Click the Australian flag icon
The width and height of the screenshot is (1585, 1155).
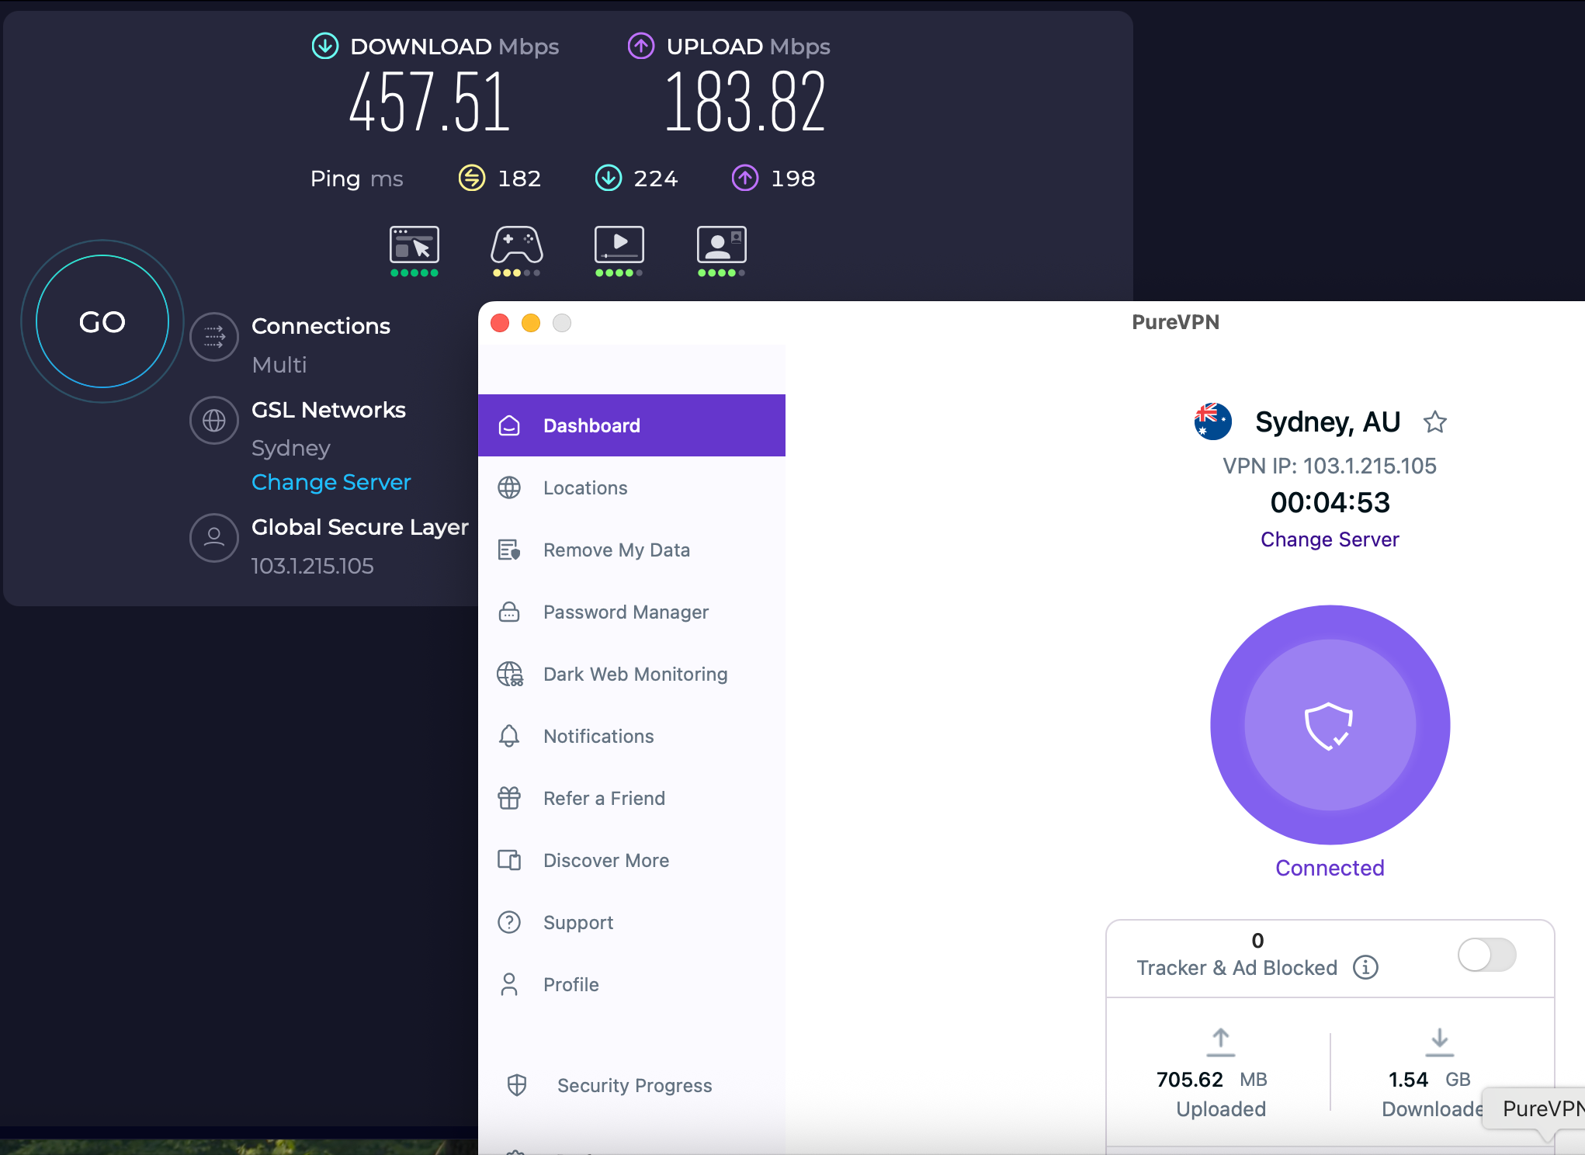click(x=1212, y=421)
